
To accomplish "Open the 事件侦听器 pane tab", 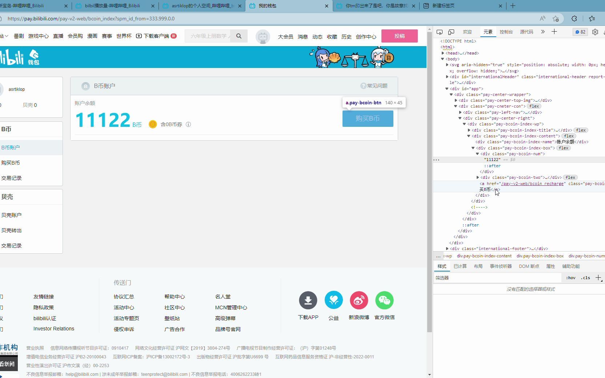I will (x=501, y=266).
